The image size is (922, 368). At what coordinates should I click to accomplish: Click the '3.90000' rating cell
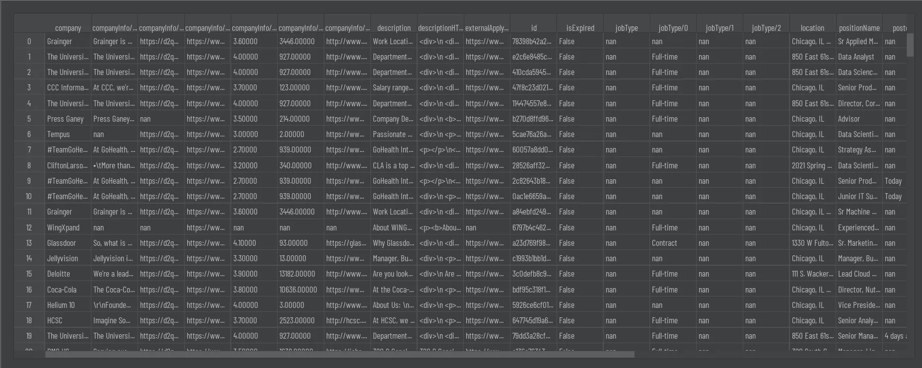tap(254, 274)
